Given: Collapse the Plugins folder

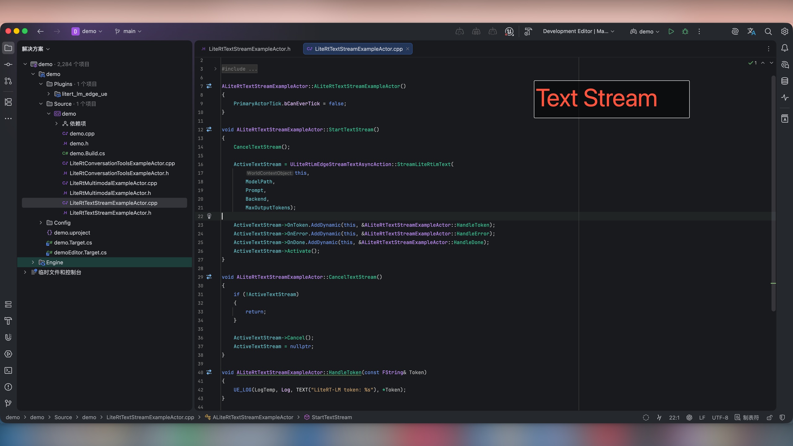Looking at the screenshot, I should 41,84.
